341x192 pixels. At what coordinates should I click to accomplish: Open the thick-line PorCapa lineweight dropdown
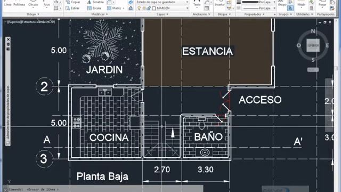pos(274,2)
